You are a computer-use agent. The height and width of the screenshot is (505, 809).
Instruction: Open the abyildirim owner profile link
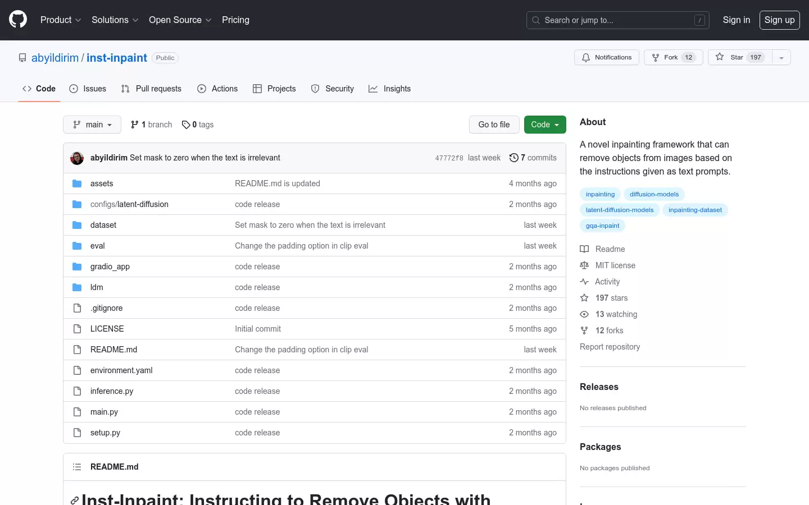(x=55, y=58)
